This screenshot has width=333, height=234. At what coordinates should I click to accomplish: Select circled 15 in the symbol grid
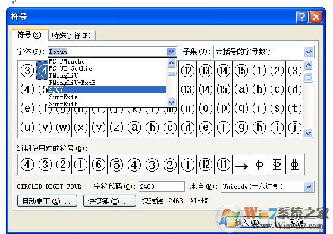pyautogui.click(x=241, y=71)
